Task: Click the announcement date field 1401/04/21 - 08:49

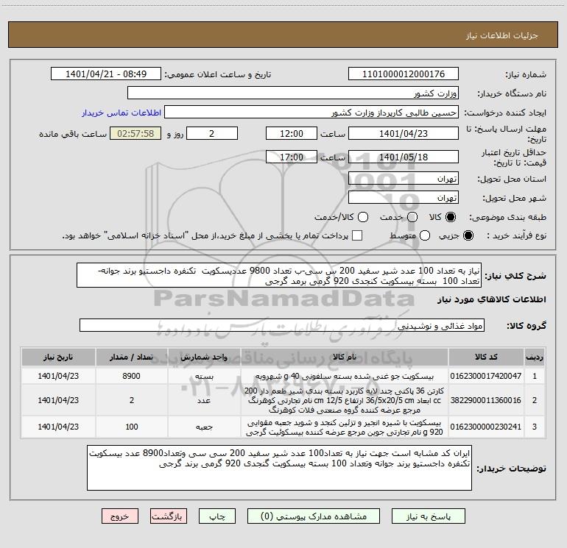Action: pyautogui.click(x=106, y=74)
